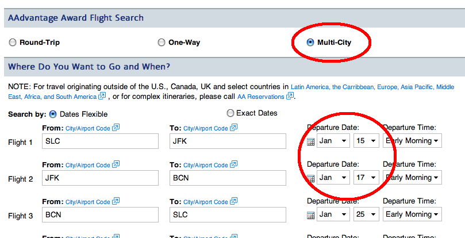Click Flight 2 From field containing JFK
Screen dimensions: 465x238
tap(100, 178)
